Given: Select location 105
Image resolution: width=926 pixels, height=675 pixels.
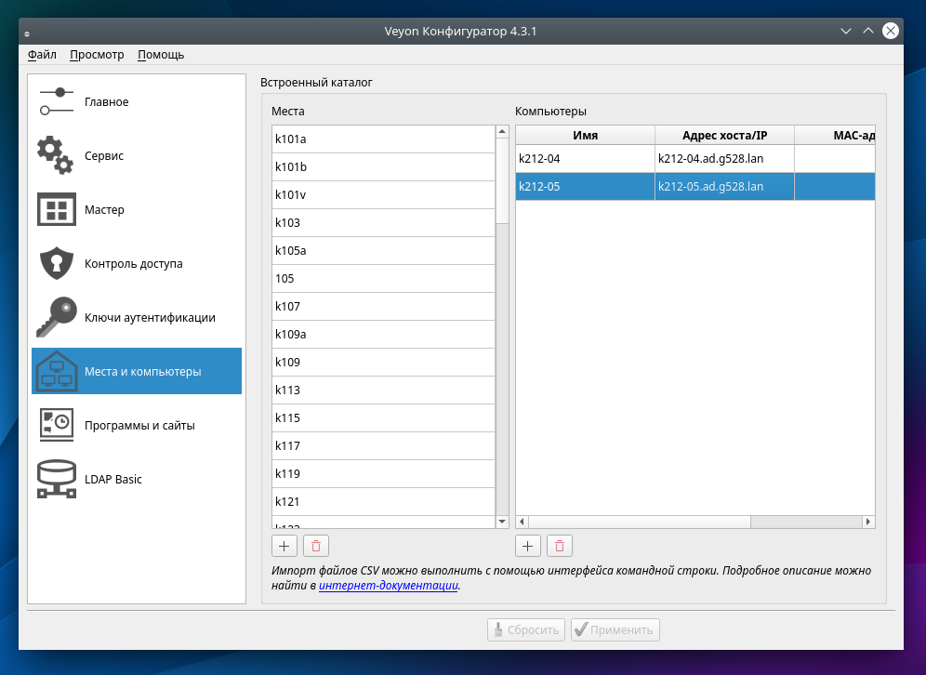Looking at the screenshot, I should pyautogui.click(x=383, y=279).
